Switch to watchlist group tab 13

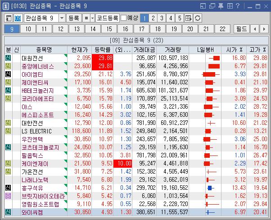[77, 29]
